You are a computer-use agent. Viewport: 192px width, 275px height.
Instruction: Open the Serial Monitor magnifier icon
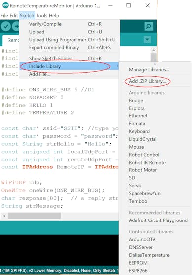pos(149,26)
